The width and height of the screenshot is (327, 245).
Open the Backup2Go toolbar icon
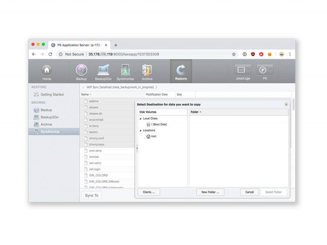coord(103,72)
